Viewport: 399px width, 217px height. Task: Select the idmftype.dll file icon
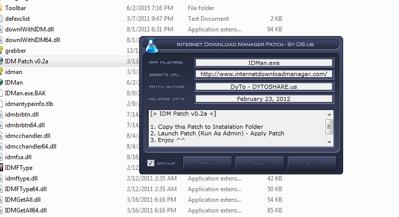(1, 178)
